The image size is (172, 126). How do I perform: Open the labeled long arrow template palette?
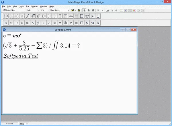tap(71, 16)
